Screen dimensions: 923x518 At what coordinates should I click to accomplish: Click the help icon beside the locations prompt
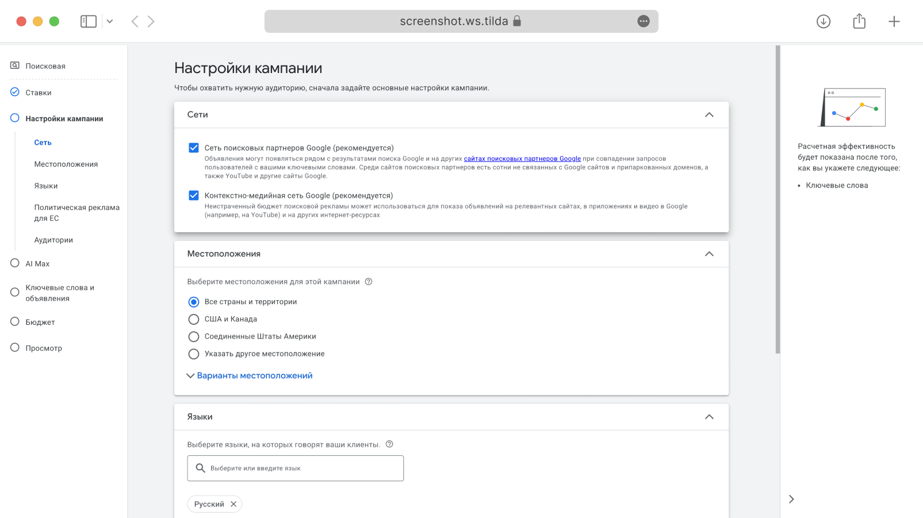pos(369,282)
